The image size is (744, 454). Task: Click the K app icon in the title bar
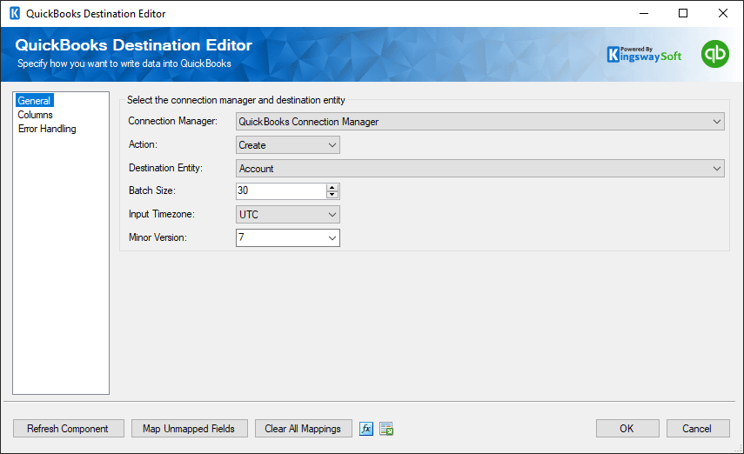(x=15, y=13)
